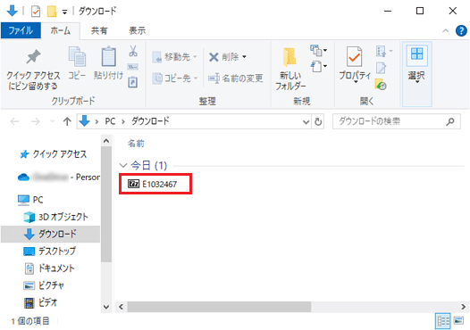Switch to Details view in status bar
Image resolution: width=470 pixels, height=330 pixels.
point(442,321)
